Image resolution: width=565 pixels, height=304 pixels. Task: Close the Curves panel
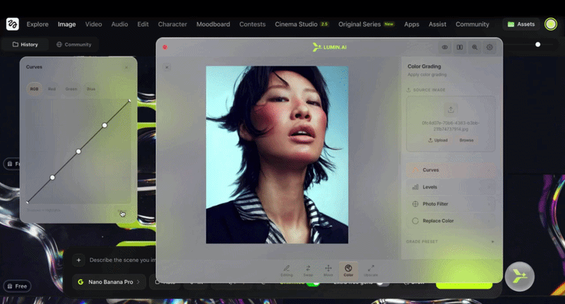[126, 67]
